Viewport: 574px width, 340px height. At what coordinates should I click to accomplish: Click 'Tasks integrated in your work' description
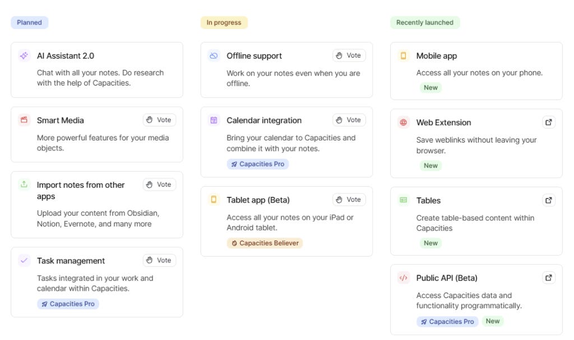pyautogui.click(x=95, y=283)
